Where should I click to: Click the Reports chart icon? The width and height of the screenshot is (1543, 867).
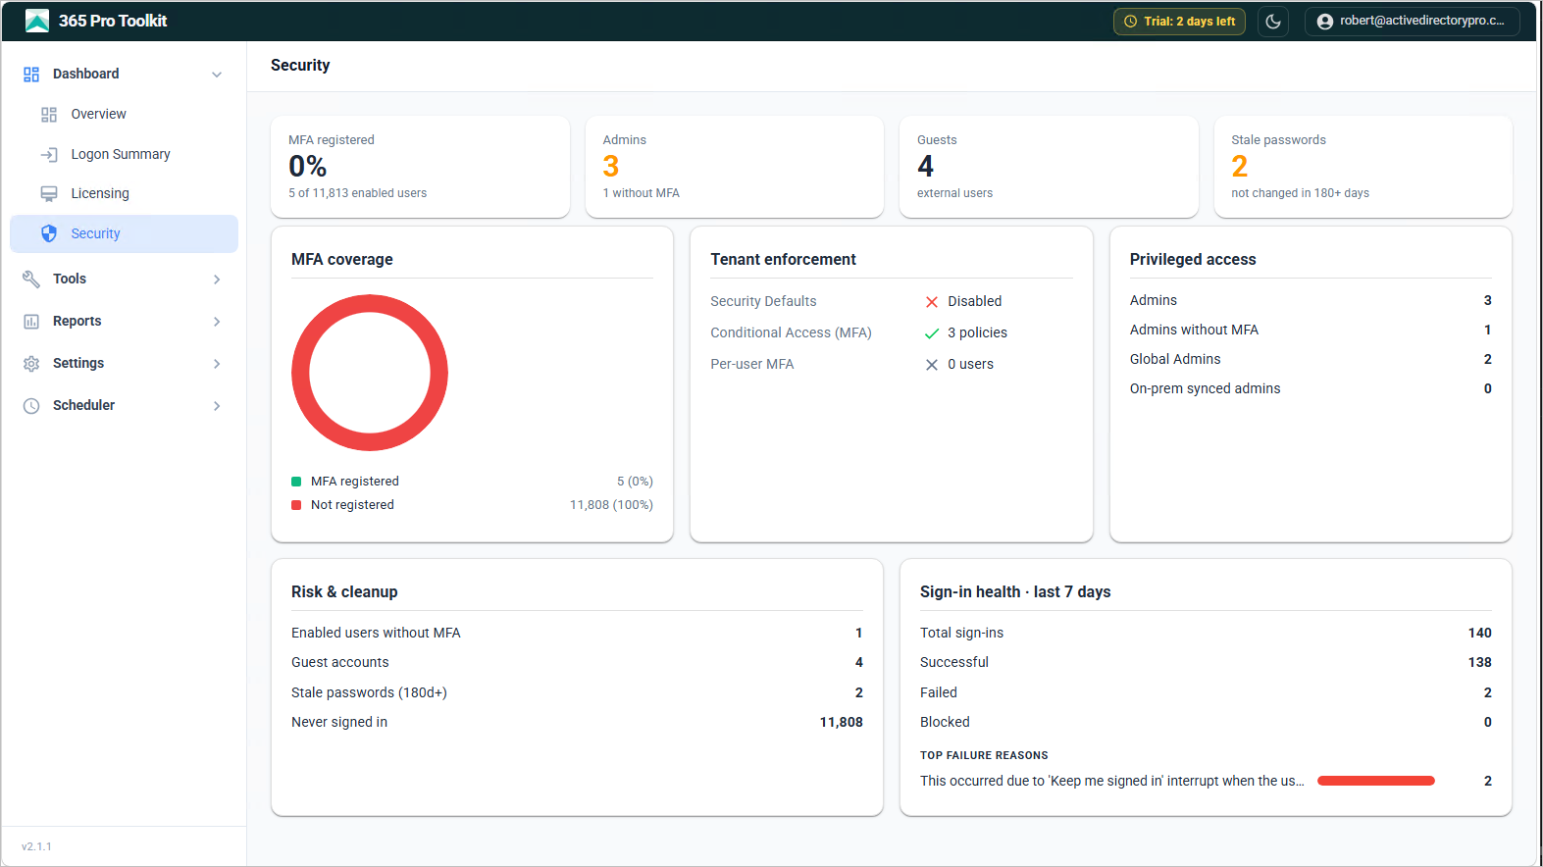click(x=31, y=322)
